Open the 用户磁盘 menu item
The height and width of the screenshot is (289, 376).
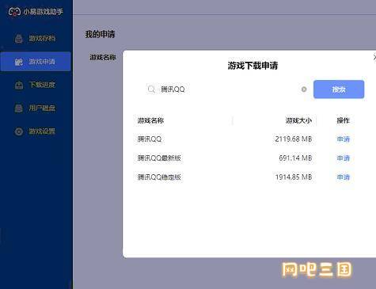click(x=36, y=108)
